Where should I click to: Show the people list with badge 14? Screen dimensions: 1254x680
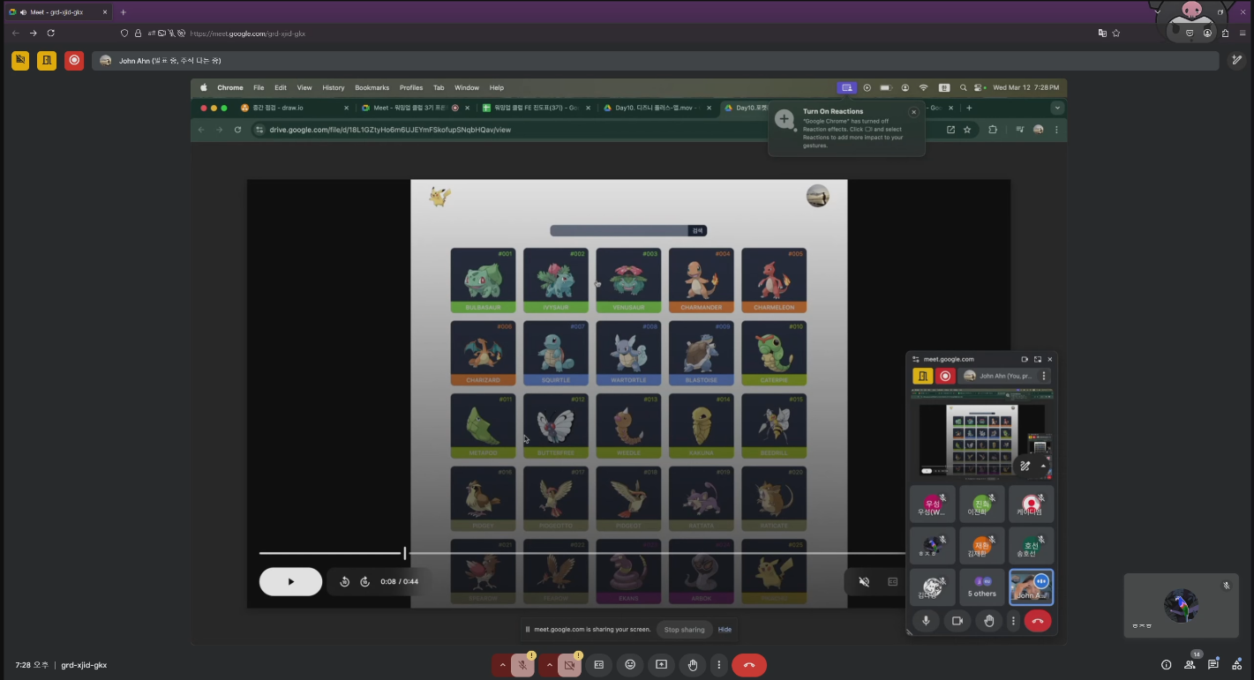click(1190, 664)
